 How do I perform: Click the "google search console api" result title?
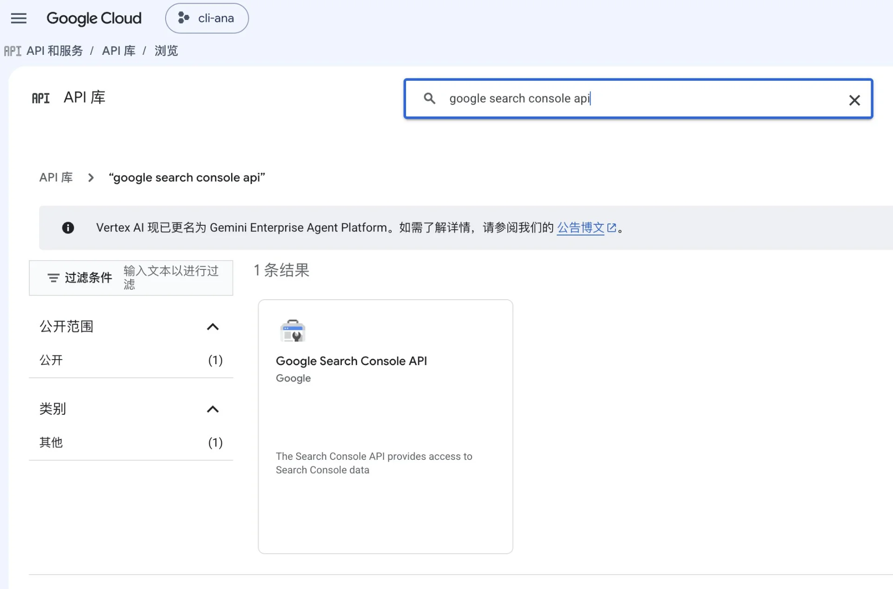(187, 177)
